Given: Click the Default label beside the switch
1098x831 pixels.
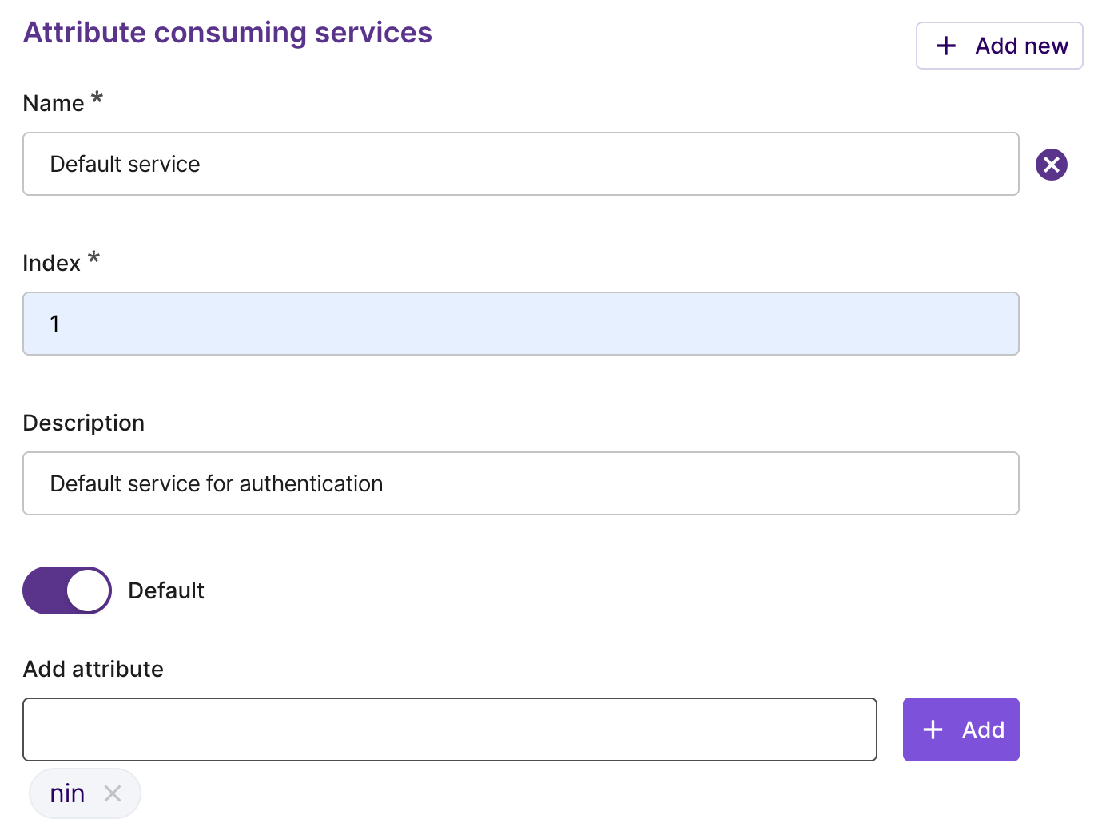Looking at the screenshot, I should 165,590.
